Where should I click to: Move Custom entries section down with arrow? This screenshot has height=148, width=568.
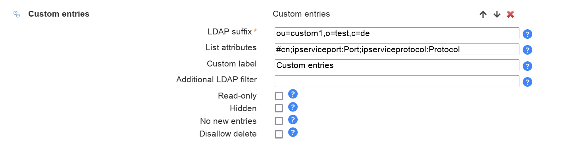497,14
